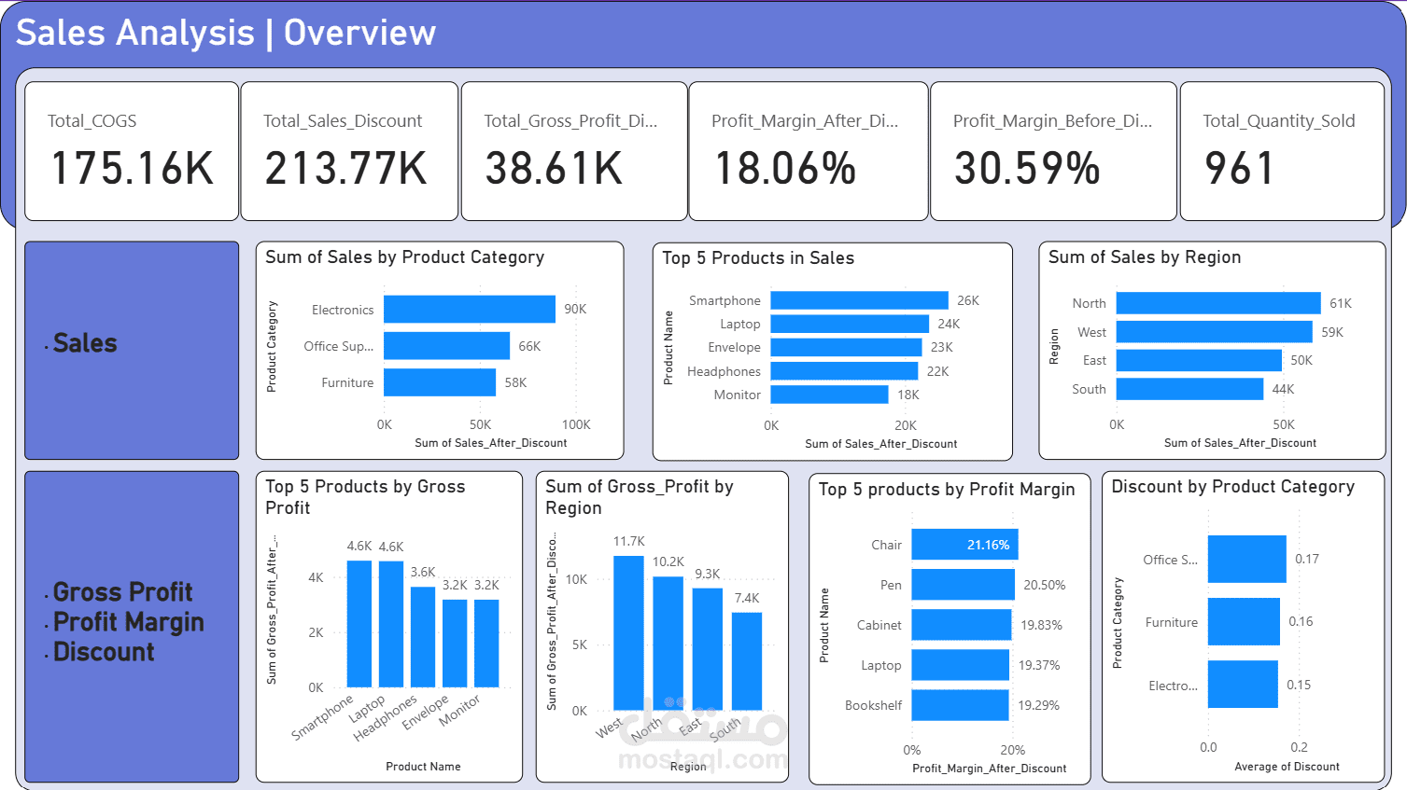Select the Electronics bar in Sales by Product Category
Screen dimensions: 1407x790
(x=470, y=309)
